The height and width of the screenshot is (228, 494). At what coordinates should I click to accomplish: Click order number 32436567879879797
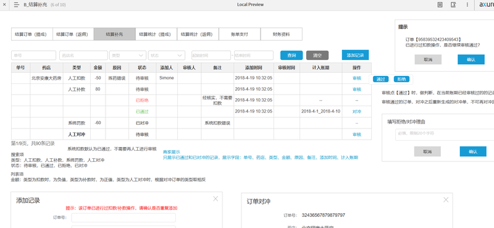[x=323, y=215]
